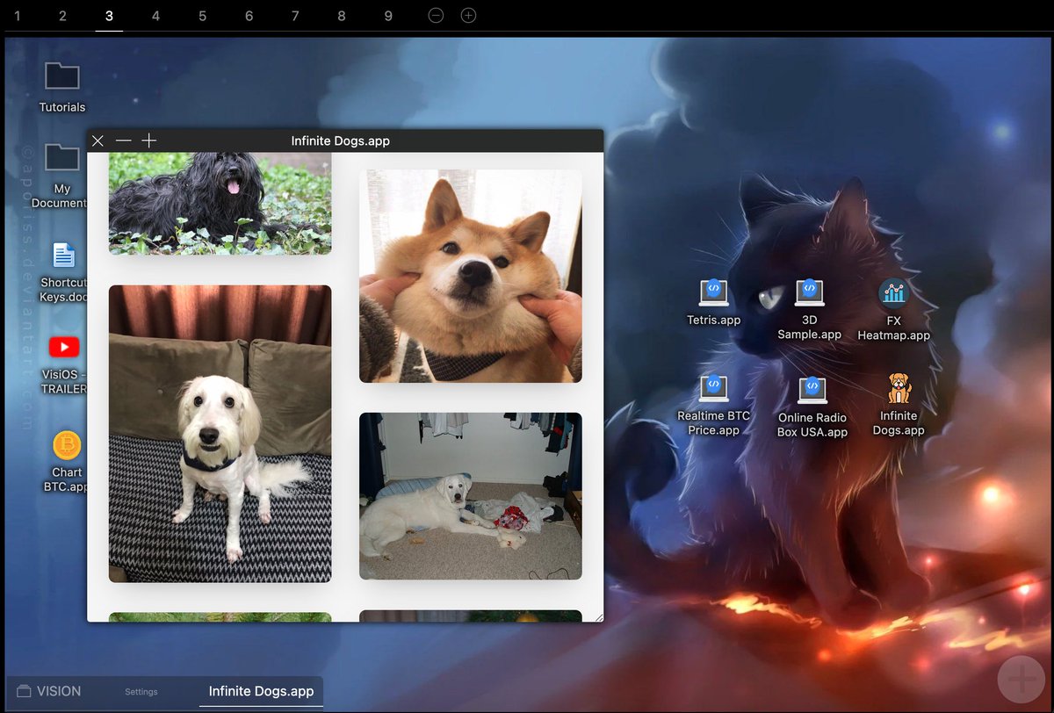The image size is (1054, 713).
Task: Open the VisiOS Trailer YouTube icon
Action: pos(64,347)
